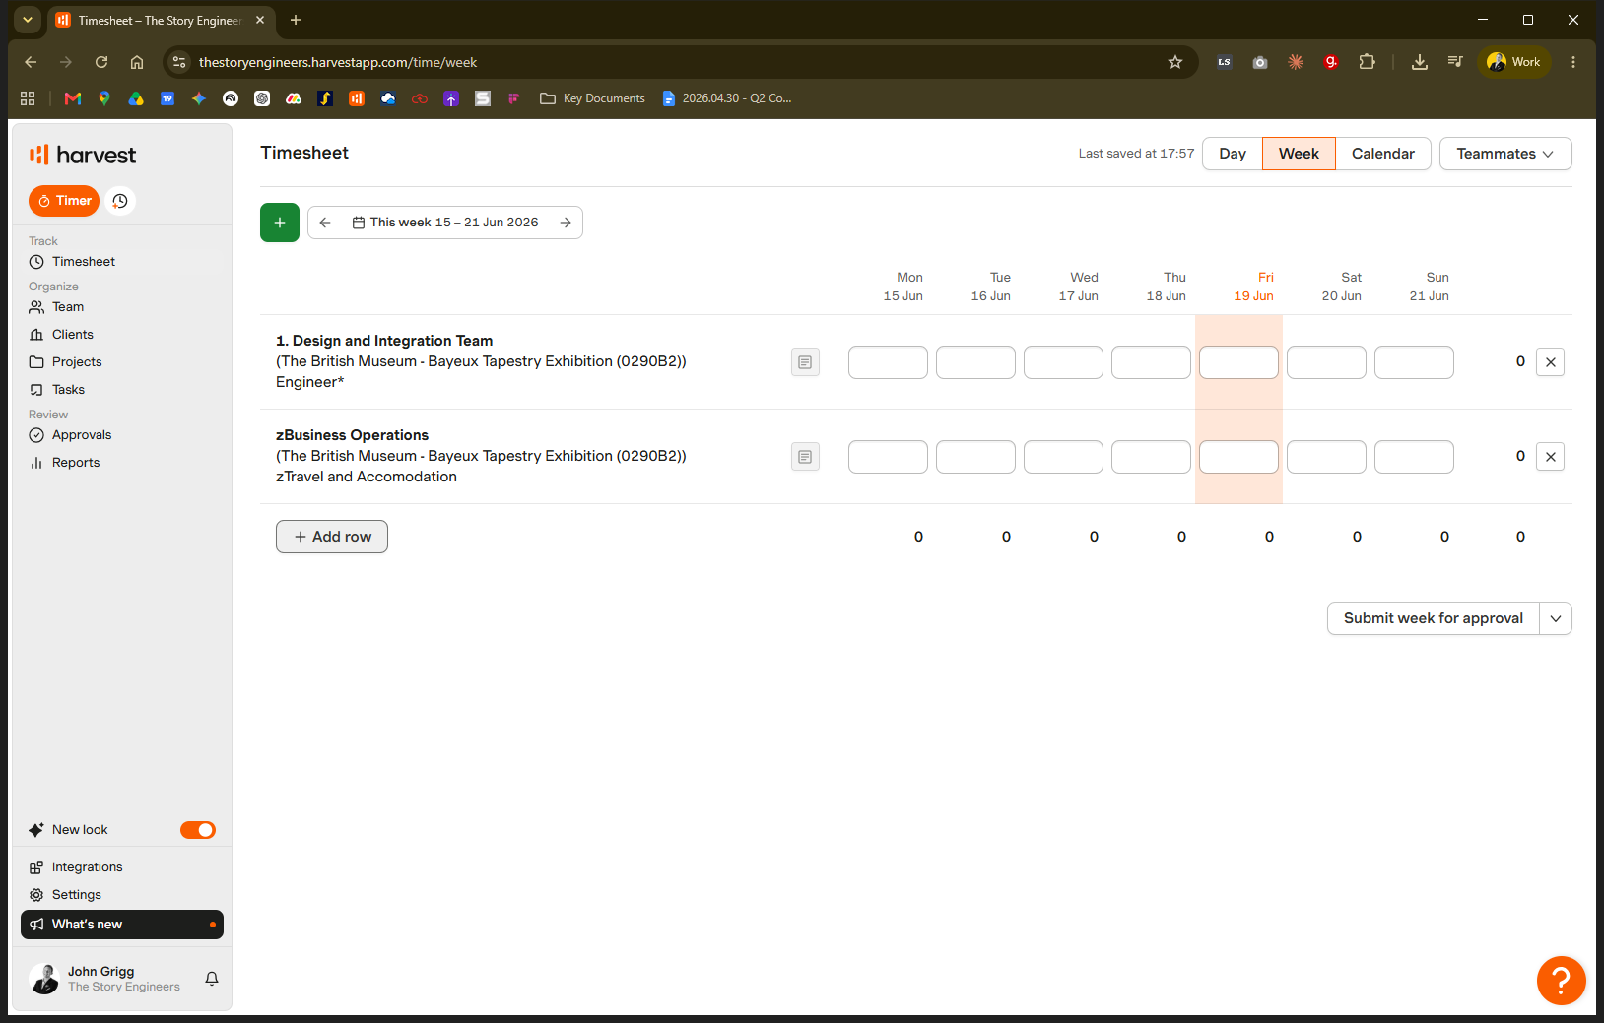Toggle the New look switch
The image size is (1604, 1023).
tap(198, 830)
